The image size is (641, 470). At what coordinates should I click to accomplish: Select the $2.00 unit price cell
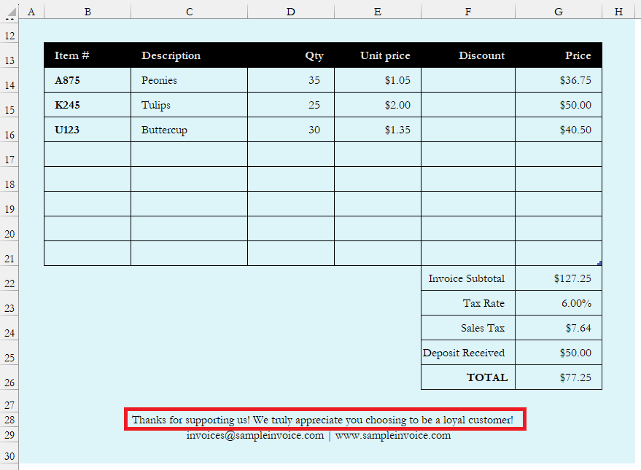click(x=378, y=105)
